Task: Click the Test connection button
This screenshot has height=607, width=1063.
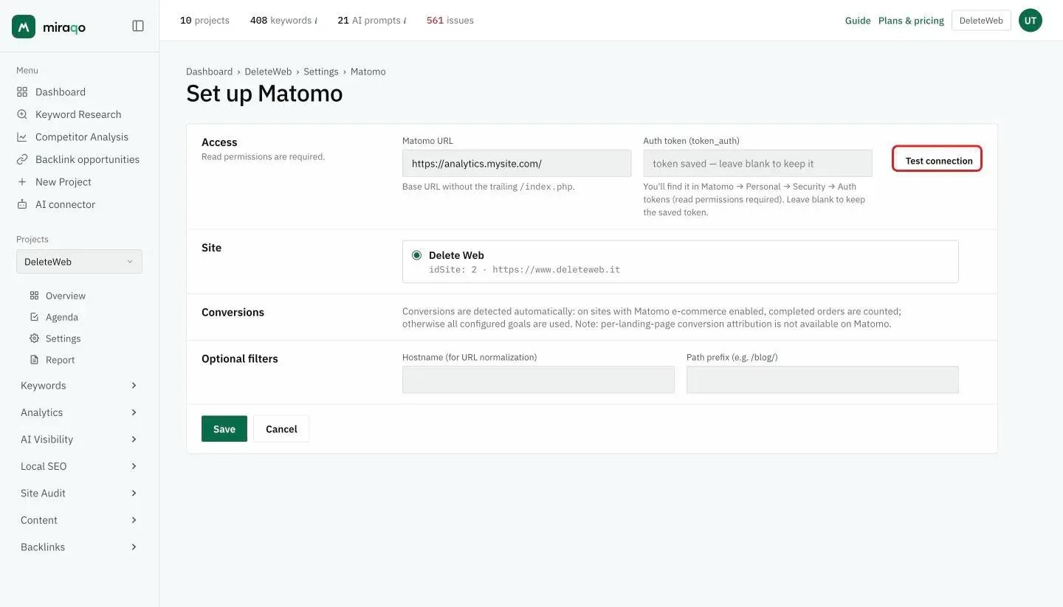Action: (x=938, y=159)
